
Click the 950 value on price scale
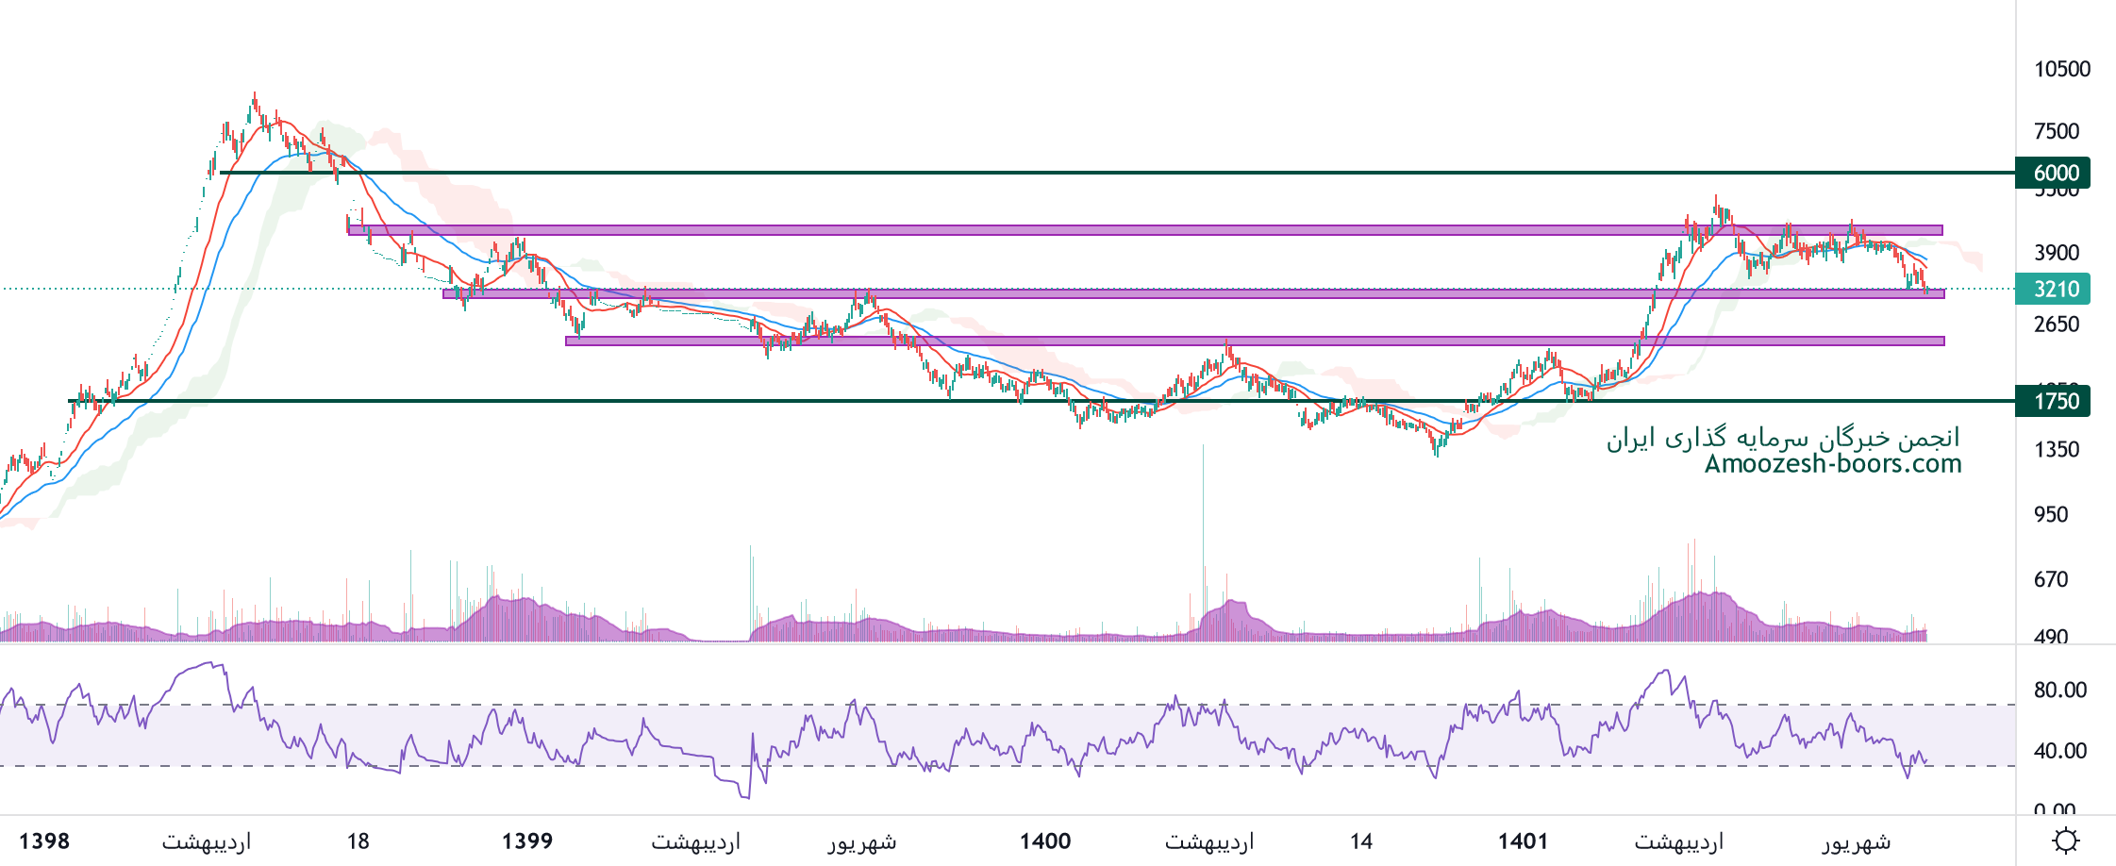coord(2051,514)
